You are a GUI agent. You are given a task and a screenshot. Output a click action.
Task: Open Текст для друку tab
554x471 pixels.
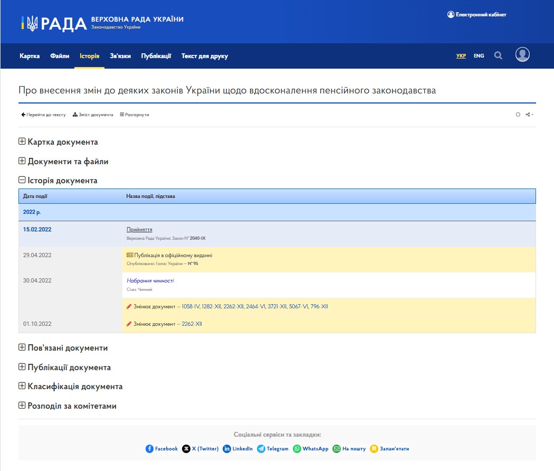(205, 56)
